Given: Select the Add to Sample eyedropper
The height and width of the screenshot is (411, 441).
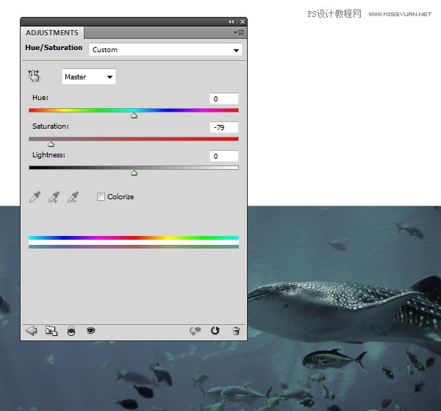Looking at the screenshot, I should (x=53, y=197).
